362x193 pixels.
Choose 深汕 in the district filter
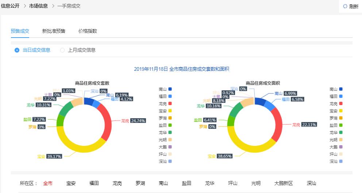(x=311, y=183)
